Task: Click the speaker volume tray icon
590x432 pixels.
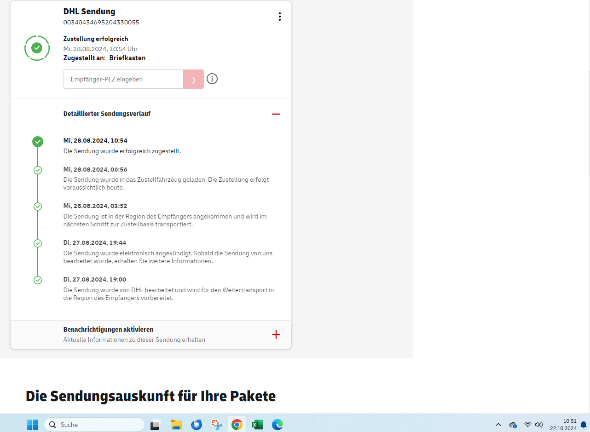Action: point(539,425)
